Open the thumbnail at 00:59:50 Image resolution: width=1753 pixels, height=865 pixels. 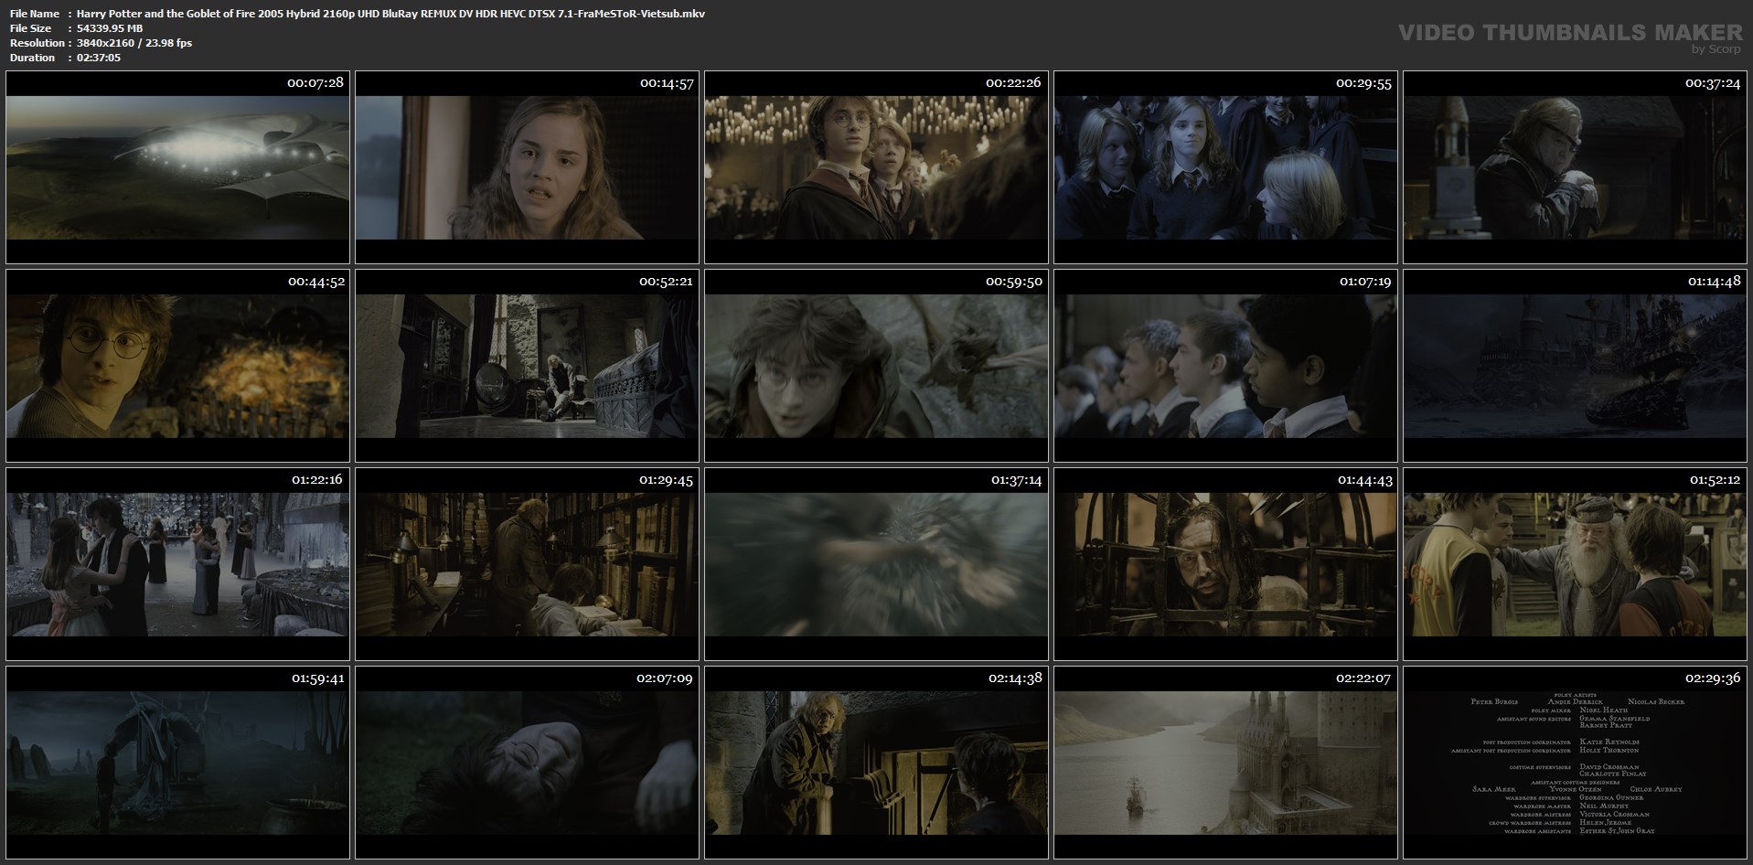tap(876, 366)
